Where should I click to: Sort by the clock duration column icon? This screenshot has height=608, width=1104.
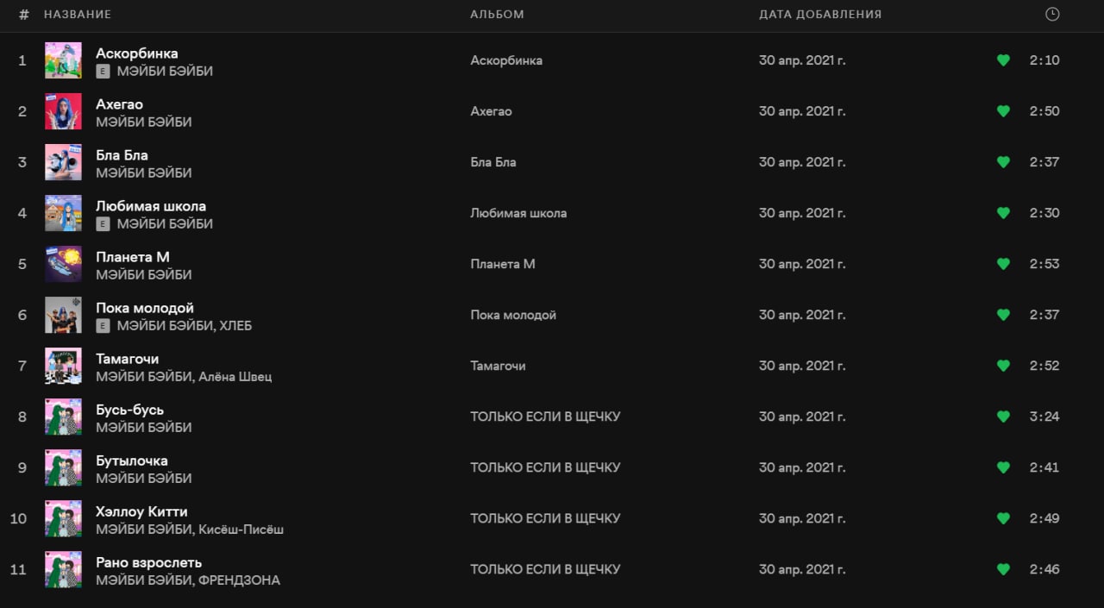[1051, 14]
